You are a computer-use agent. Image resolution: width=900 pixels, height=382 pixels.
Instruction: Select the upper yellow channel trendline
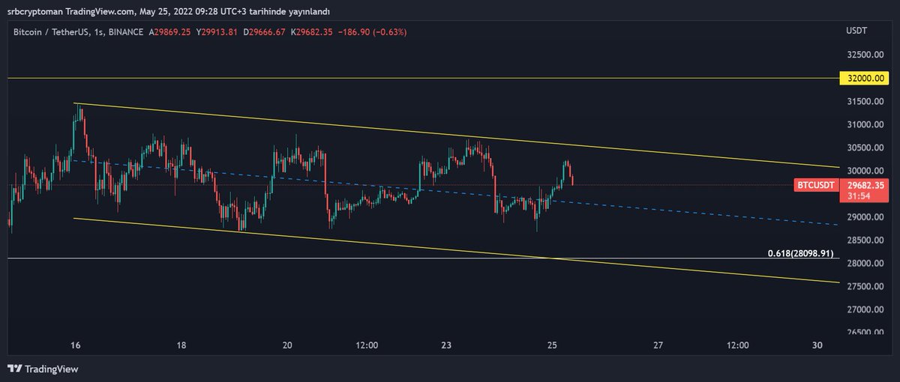(456, 136)
